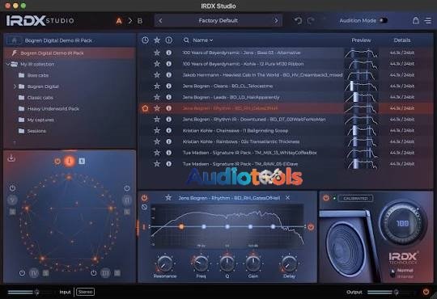Preview waveform of Tue Madsen TM_RAW IR
The height and width of the screenshot is (299, 437).
coord(361,164)
